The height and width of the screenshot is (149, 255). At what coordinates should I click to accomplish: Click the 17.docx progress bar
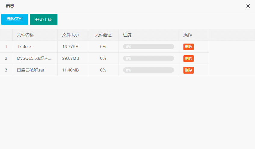coord(149,47)
